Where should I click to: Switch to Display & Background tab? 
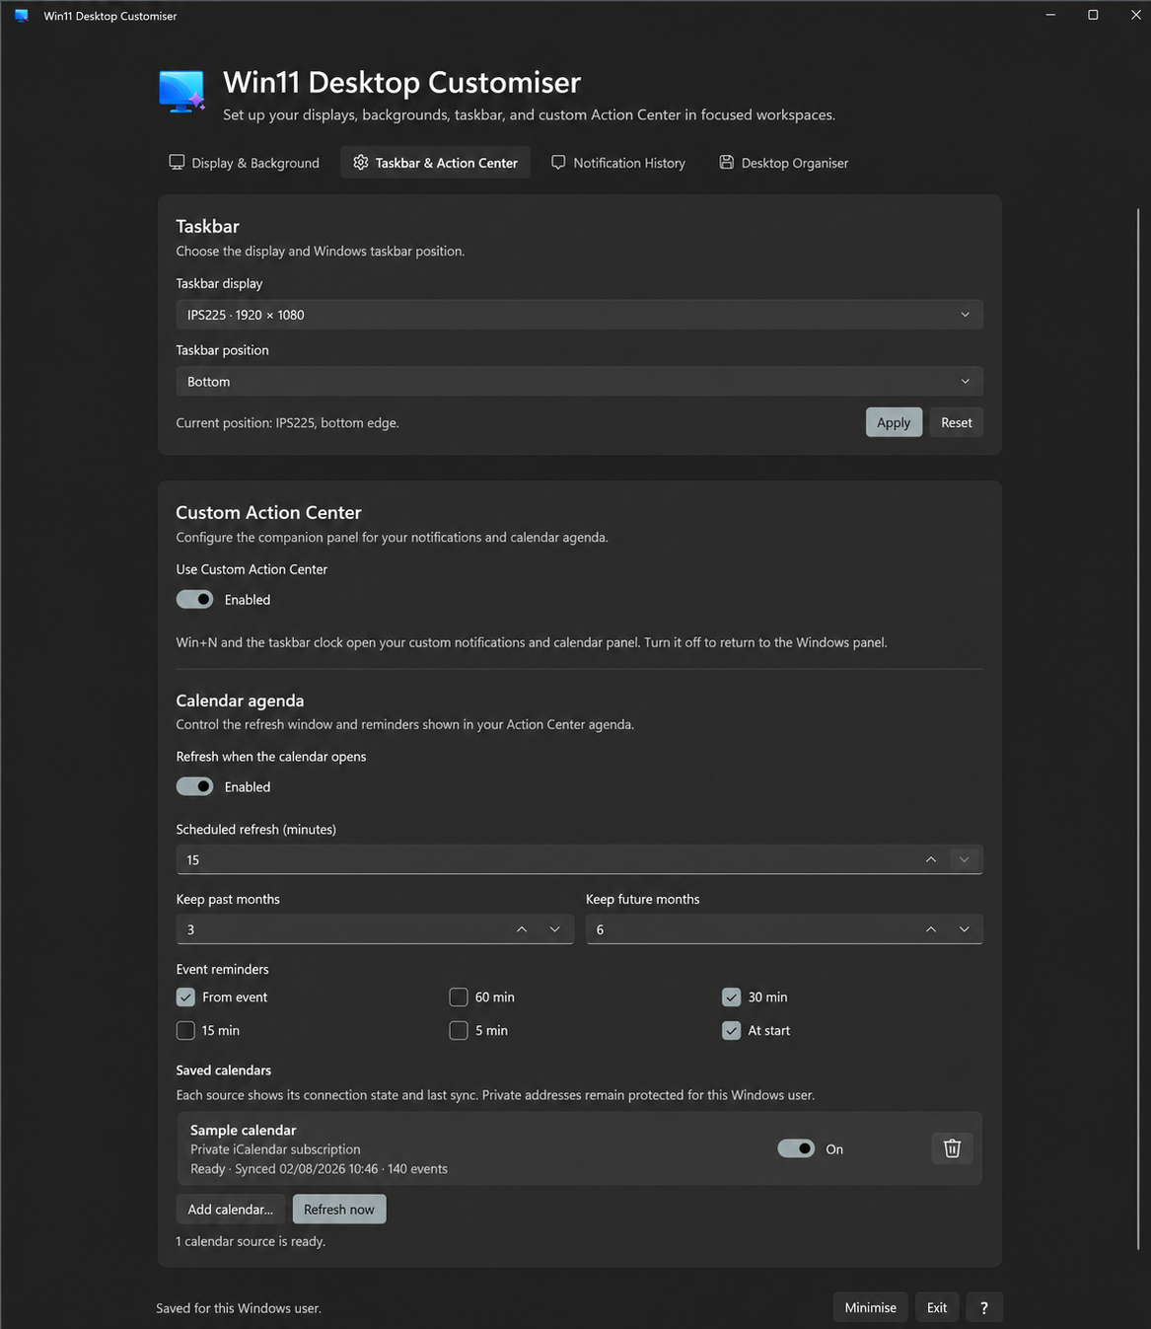coord(245,163)
